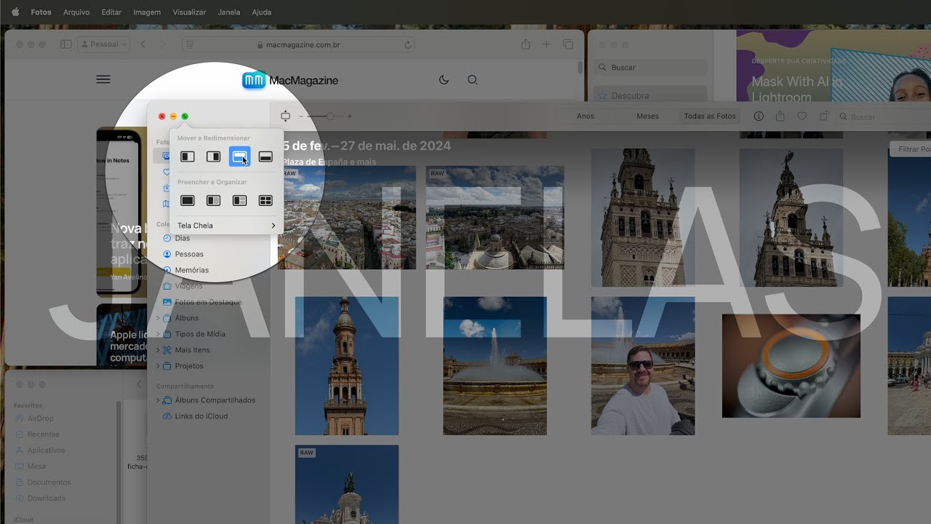Click the MacMagazine logo
The width and height of the screenshot is (931, 524).
point(290,80)
